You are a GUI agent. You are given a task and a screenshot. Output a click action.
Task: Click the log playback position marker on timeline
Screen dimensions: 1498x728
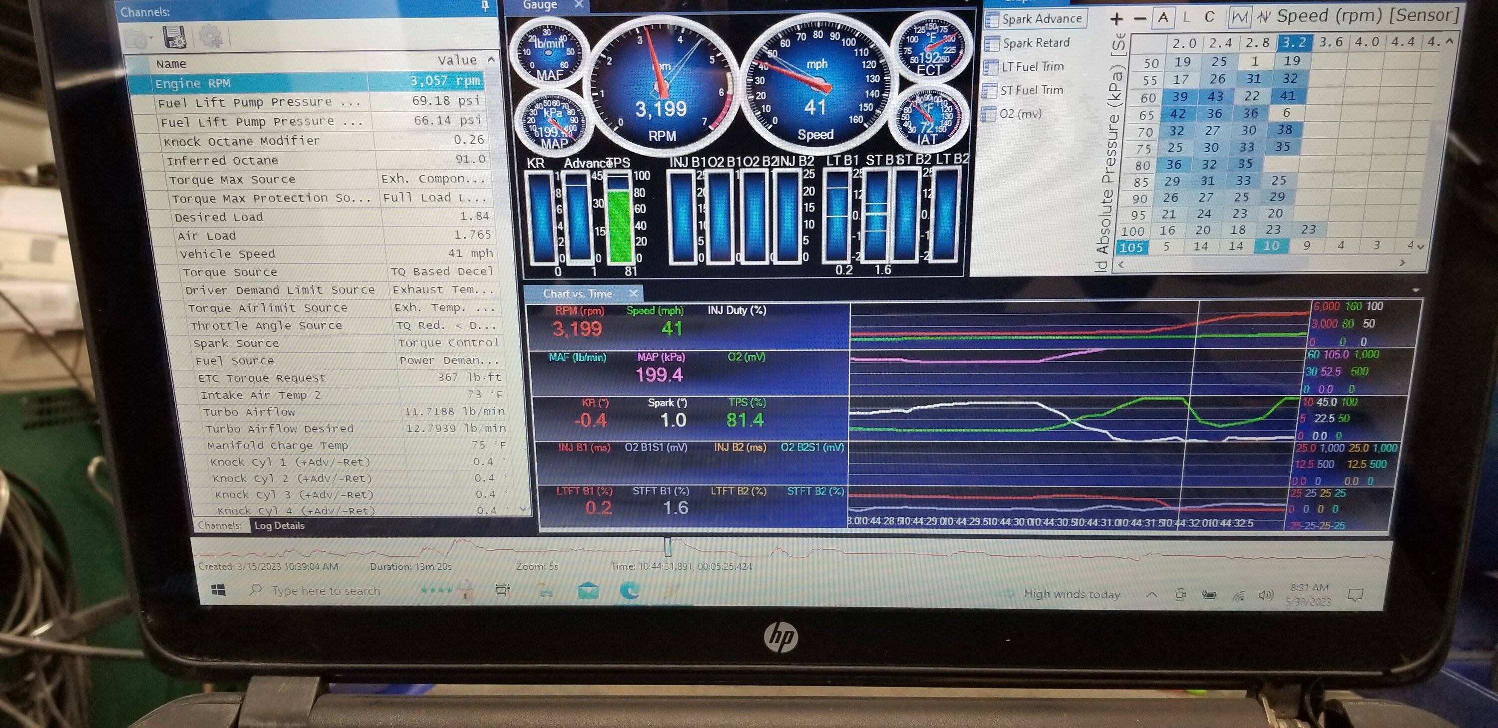[668, 547]
